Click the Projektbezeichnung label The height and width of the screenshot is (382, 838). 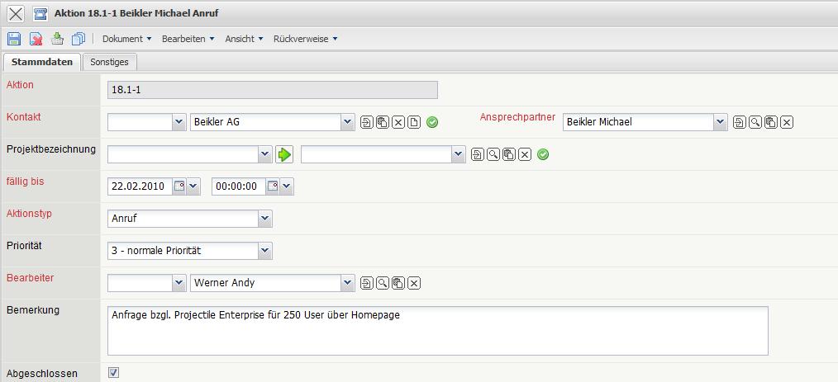51,149
